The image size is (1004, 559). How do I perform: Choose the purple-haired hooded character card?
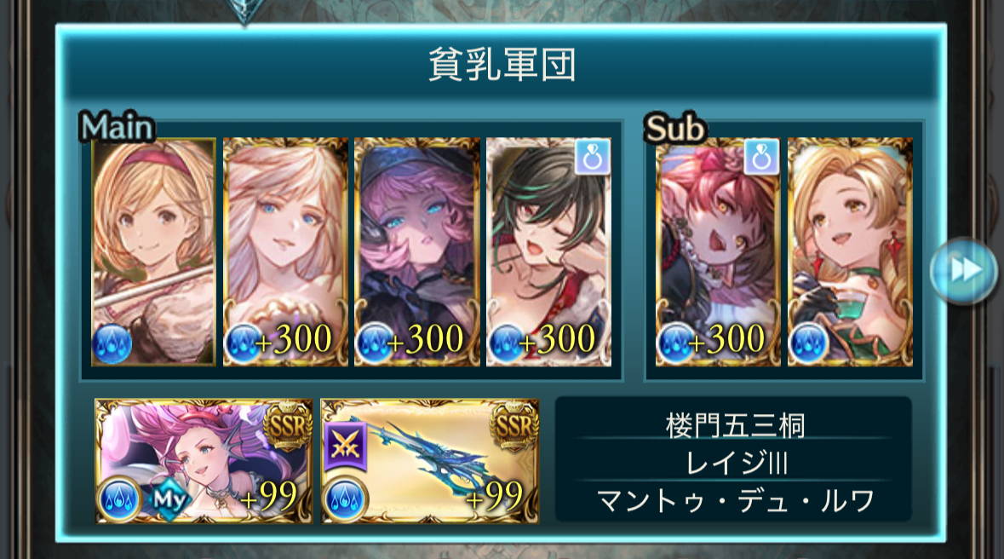pos(416,252)
